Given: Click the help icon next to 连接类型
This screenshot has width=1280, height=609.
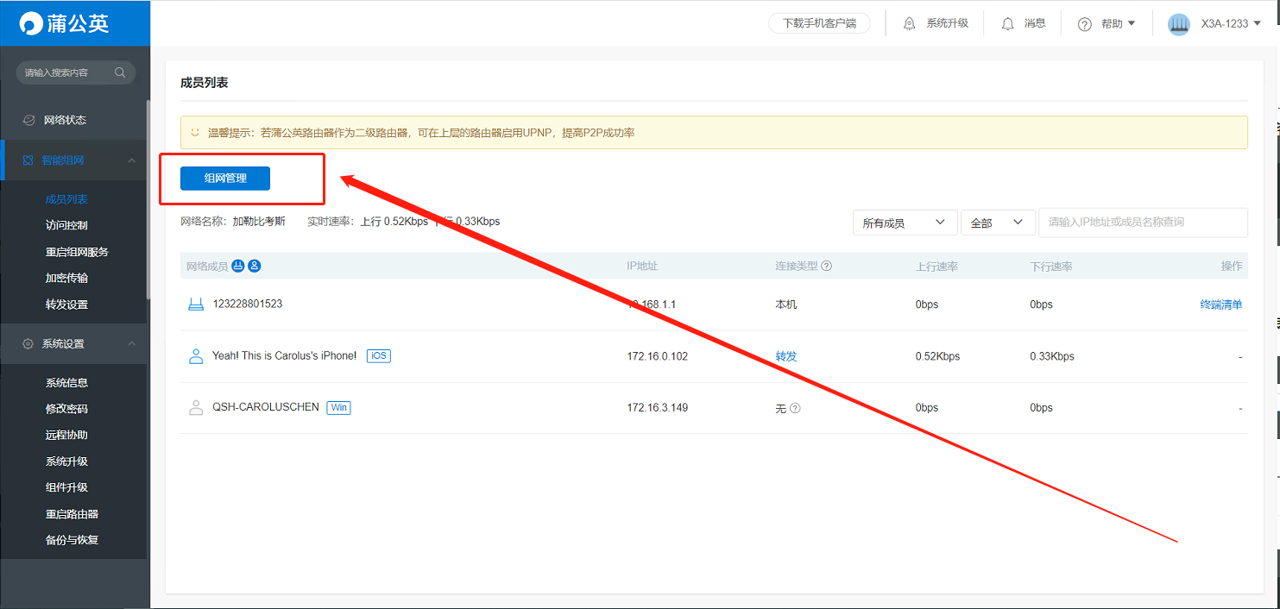Looking at the screenshot, I should click(x=826, y=266).
